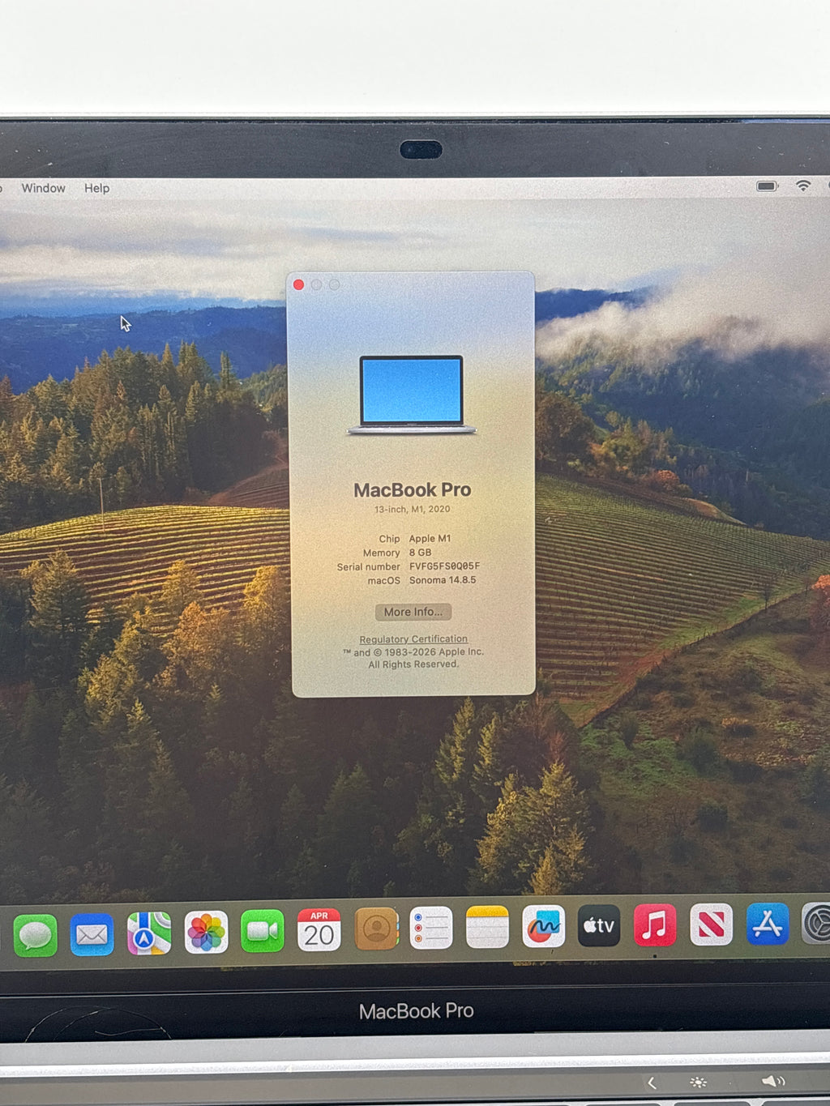Open the Notes app in the Dock
Image resolution: width=830 pixels, height=1106 pixels.
pyautogui.click(x=487, y=927)
